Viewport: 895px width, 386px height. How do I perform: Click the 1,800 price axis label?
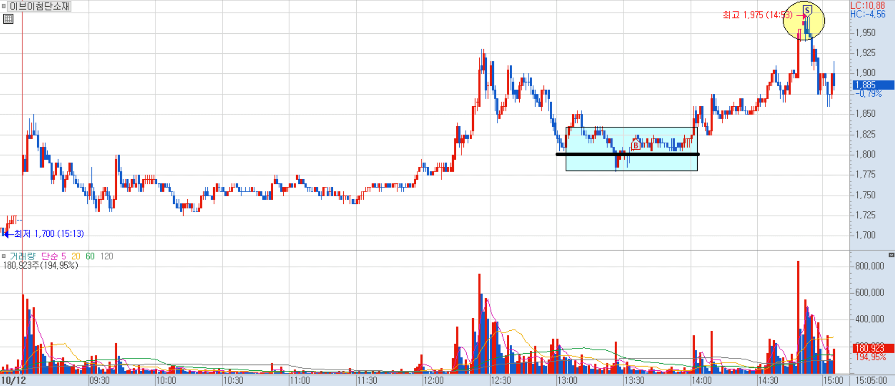[865, 154]
